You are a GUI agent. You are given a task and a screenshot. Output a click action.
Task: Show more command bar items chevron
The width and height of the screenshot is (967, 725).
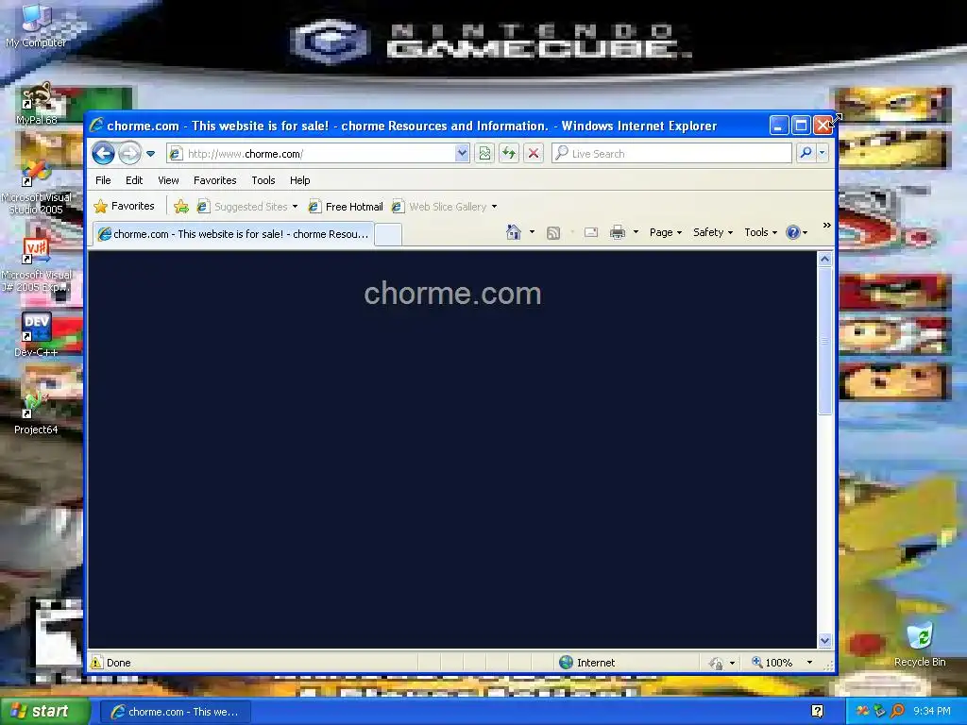point(827,226)
